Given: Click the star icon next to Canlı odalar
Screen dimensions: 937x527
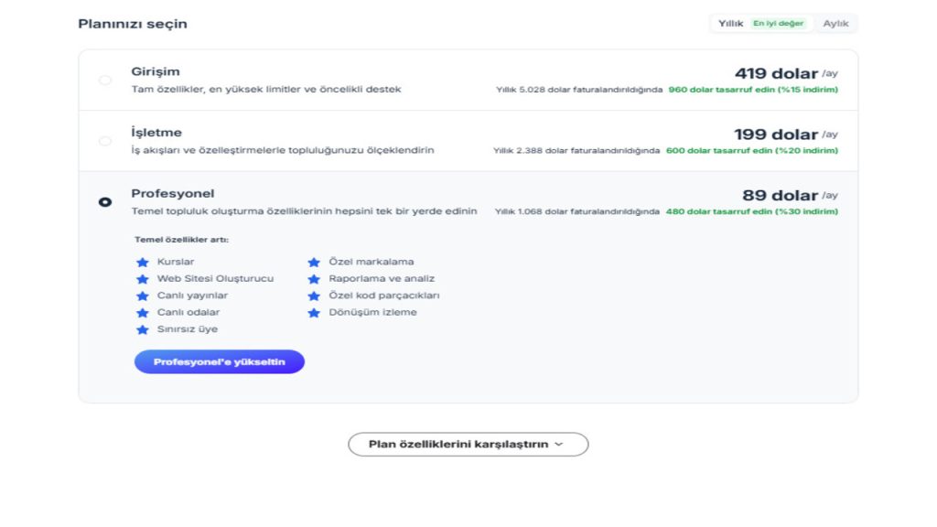Looking at the screenshot, I should (142, 313).
